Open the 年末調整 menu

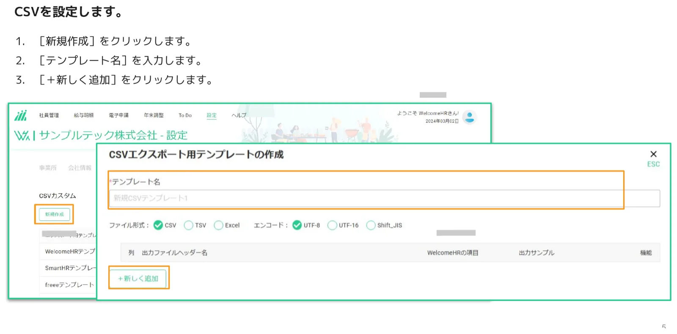point(154,115)
